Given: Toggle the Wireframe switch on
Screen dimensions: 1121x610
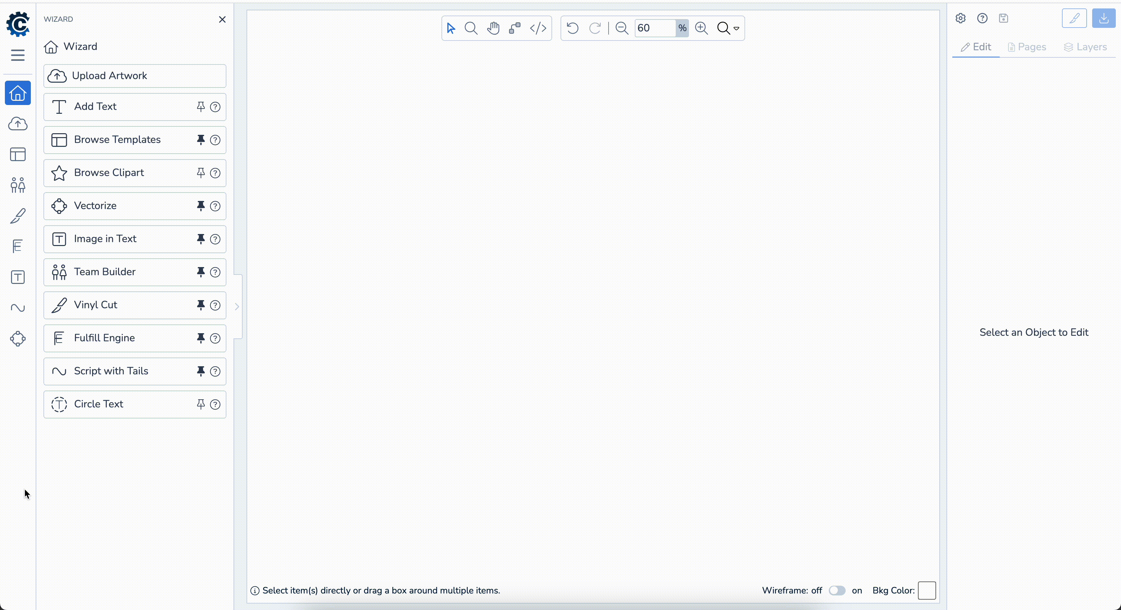Looking at the screenshot, I should tap(837, 591).
